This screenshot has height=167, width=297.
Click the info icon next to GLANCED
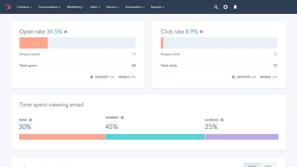point(222,120)
